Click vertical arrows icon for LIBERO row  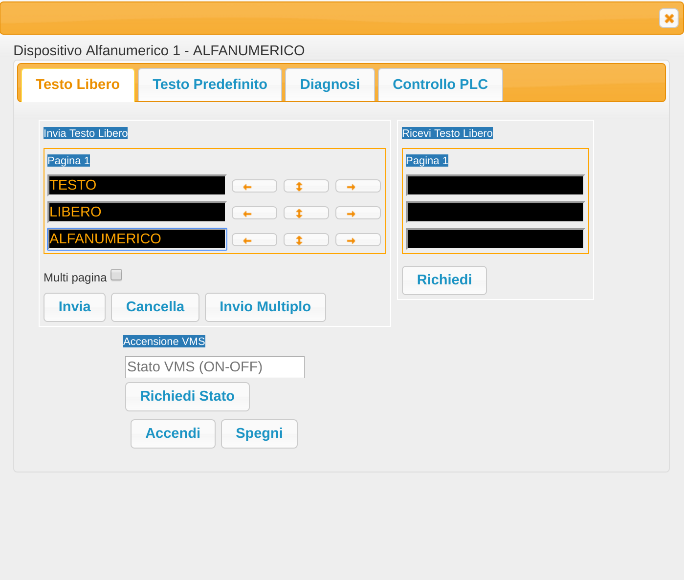coord(306,213)
